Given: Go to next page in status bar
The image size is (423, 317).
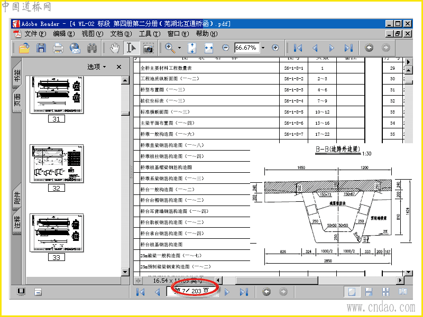Looking at the screenshot, I should tap(227, 292).
